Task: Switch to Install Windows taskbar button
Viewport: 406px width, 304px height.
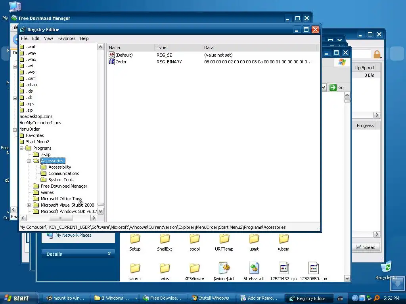Action: 211,298
